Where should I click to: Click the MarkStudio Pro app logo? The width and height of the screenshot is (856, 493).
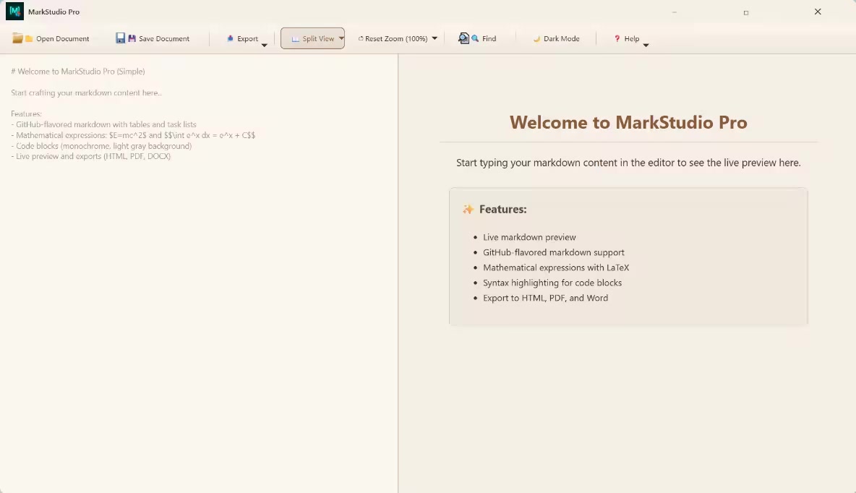[x=14, y=12]
